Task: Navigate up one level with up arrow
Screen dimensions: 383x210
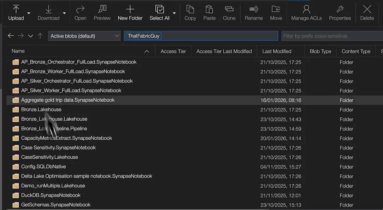Action: tap(40, 36)
